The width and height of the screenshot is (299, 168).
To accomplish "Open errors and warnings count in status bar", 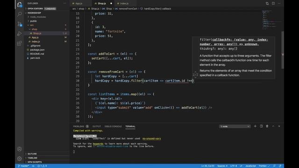I will pyautogui.click(x=42, y=166).
